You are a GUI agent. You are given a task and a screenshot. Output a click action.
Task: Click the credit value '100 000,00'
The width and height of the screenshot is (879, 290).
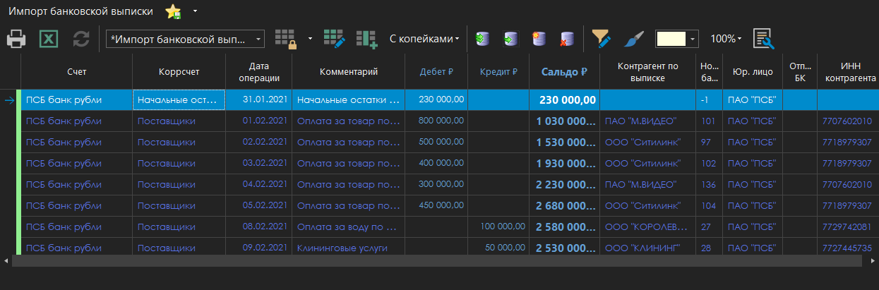pos(498,226)
